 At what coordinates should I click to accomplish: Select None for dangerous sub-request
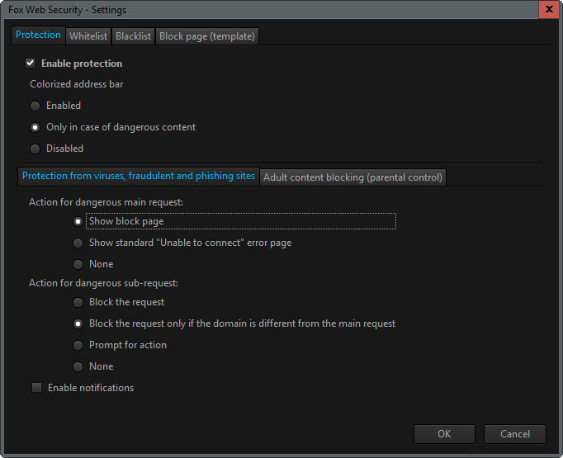pos(78,366)
